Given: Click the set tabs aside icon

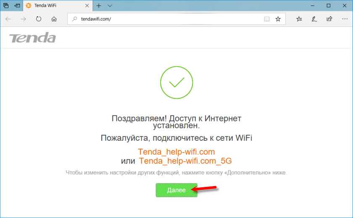Looking at the screenshot, I should click(17, 5).
